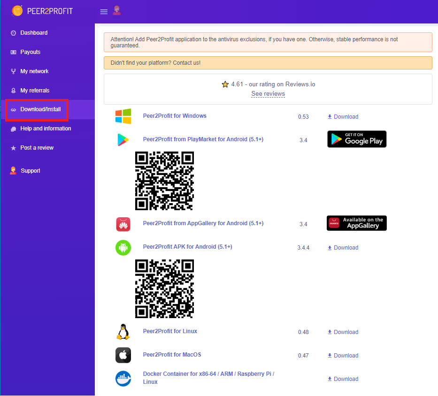
Task: Click the antivirus exclusions attention notice
Action: point(268,42)
